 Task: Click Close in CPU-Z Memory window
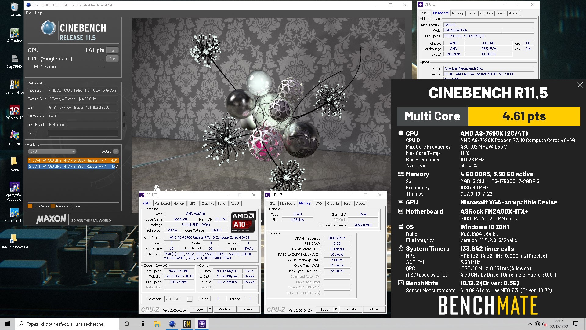(374, 309)
